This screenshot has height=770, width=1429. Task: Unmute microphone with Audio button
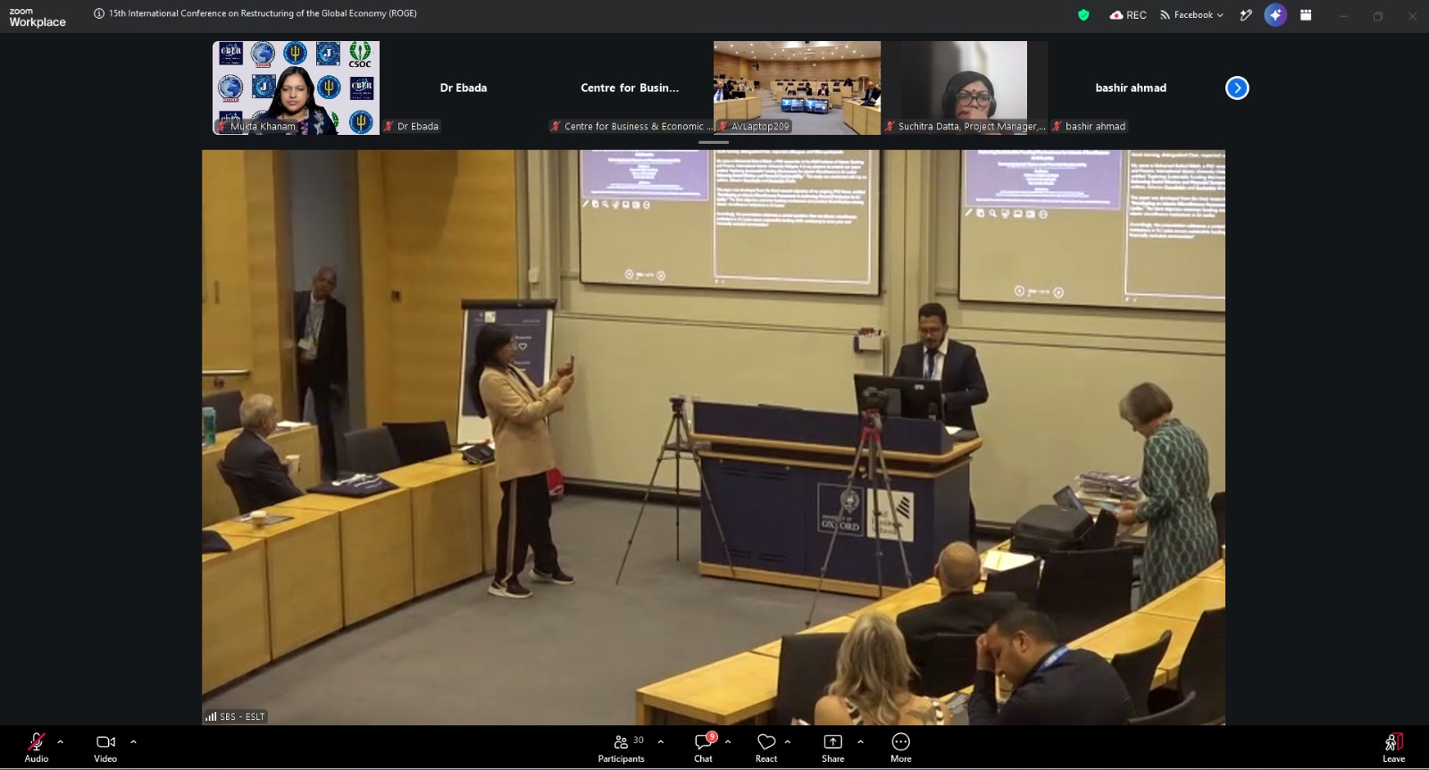37,748
